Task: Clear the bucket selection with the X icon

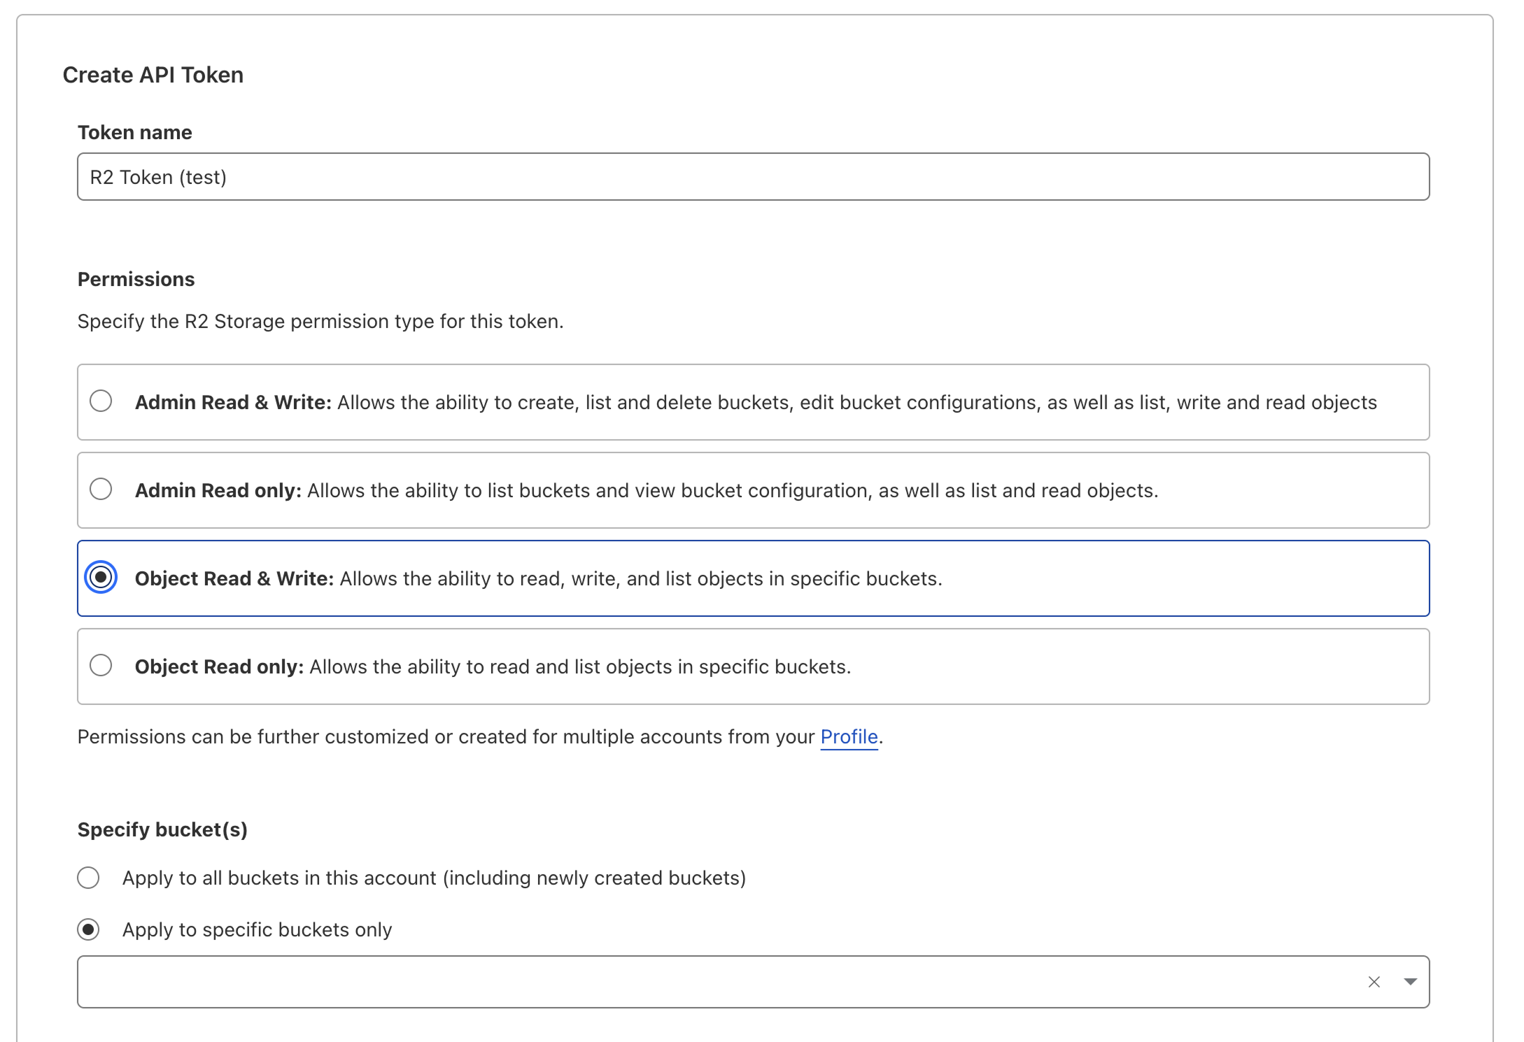Action: (1374, 982)
